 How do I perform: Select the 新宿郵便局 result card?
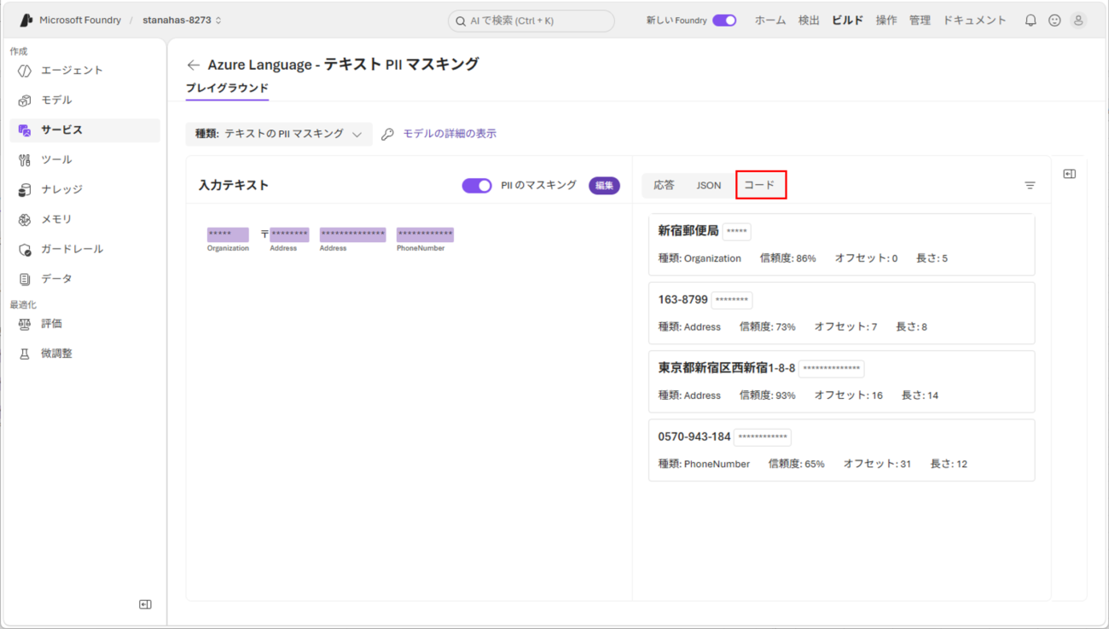coord(841,245)
